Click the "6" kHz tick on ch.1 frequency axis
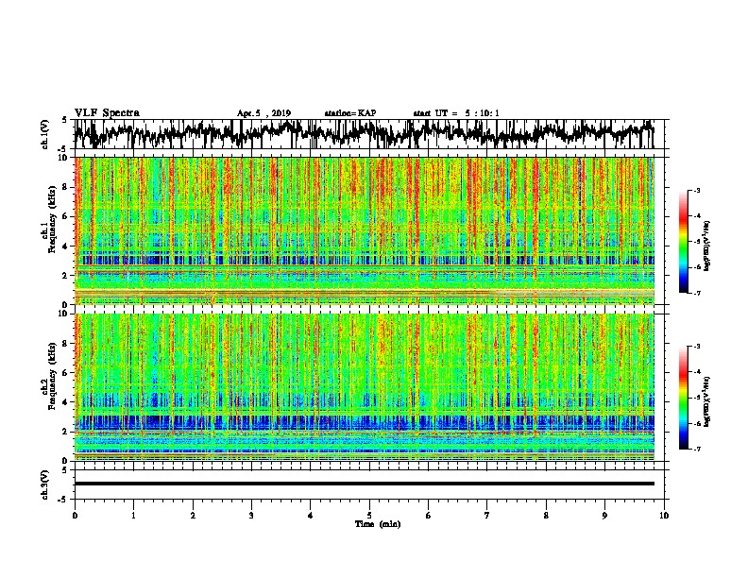Image resolution: width=748 pixels, height=578 pixels. point(66,216)
